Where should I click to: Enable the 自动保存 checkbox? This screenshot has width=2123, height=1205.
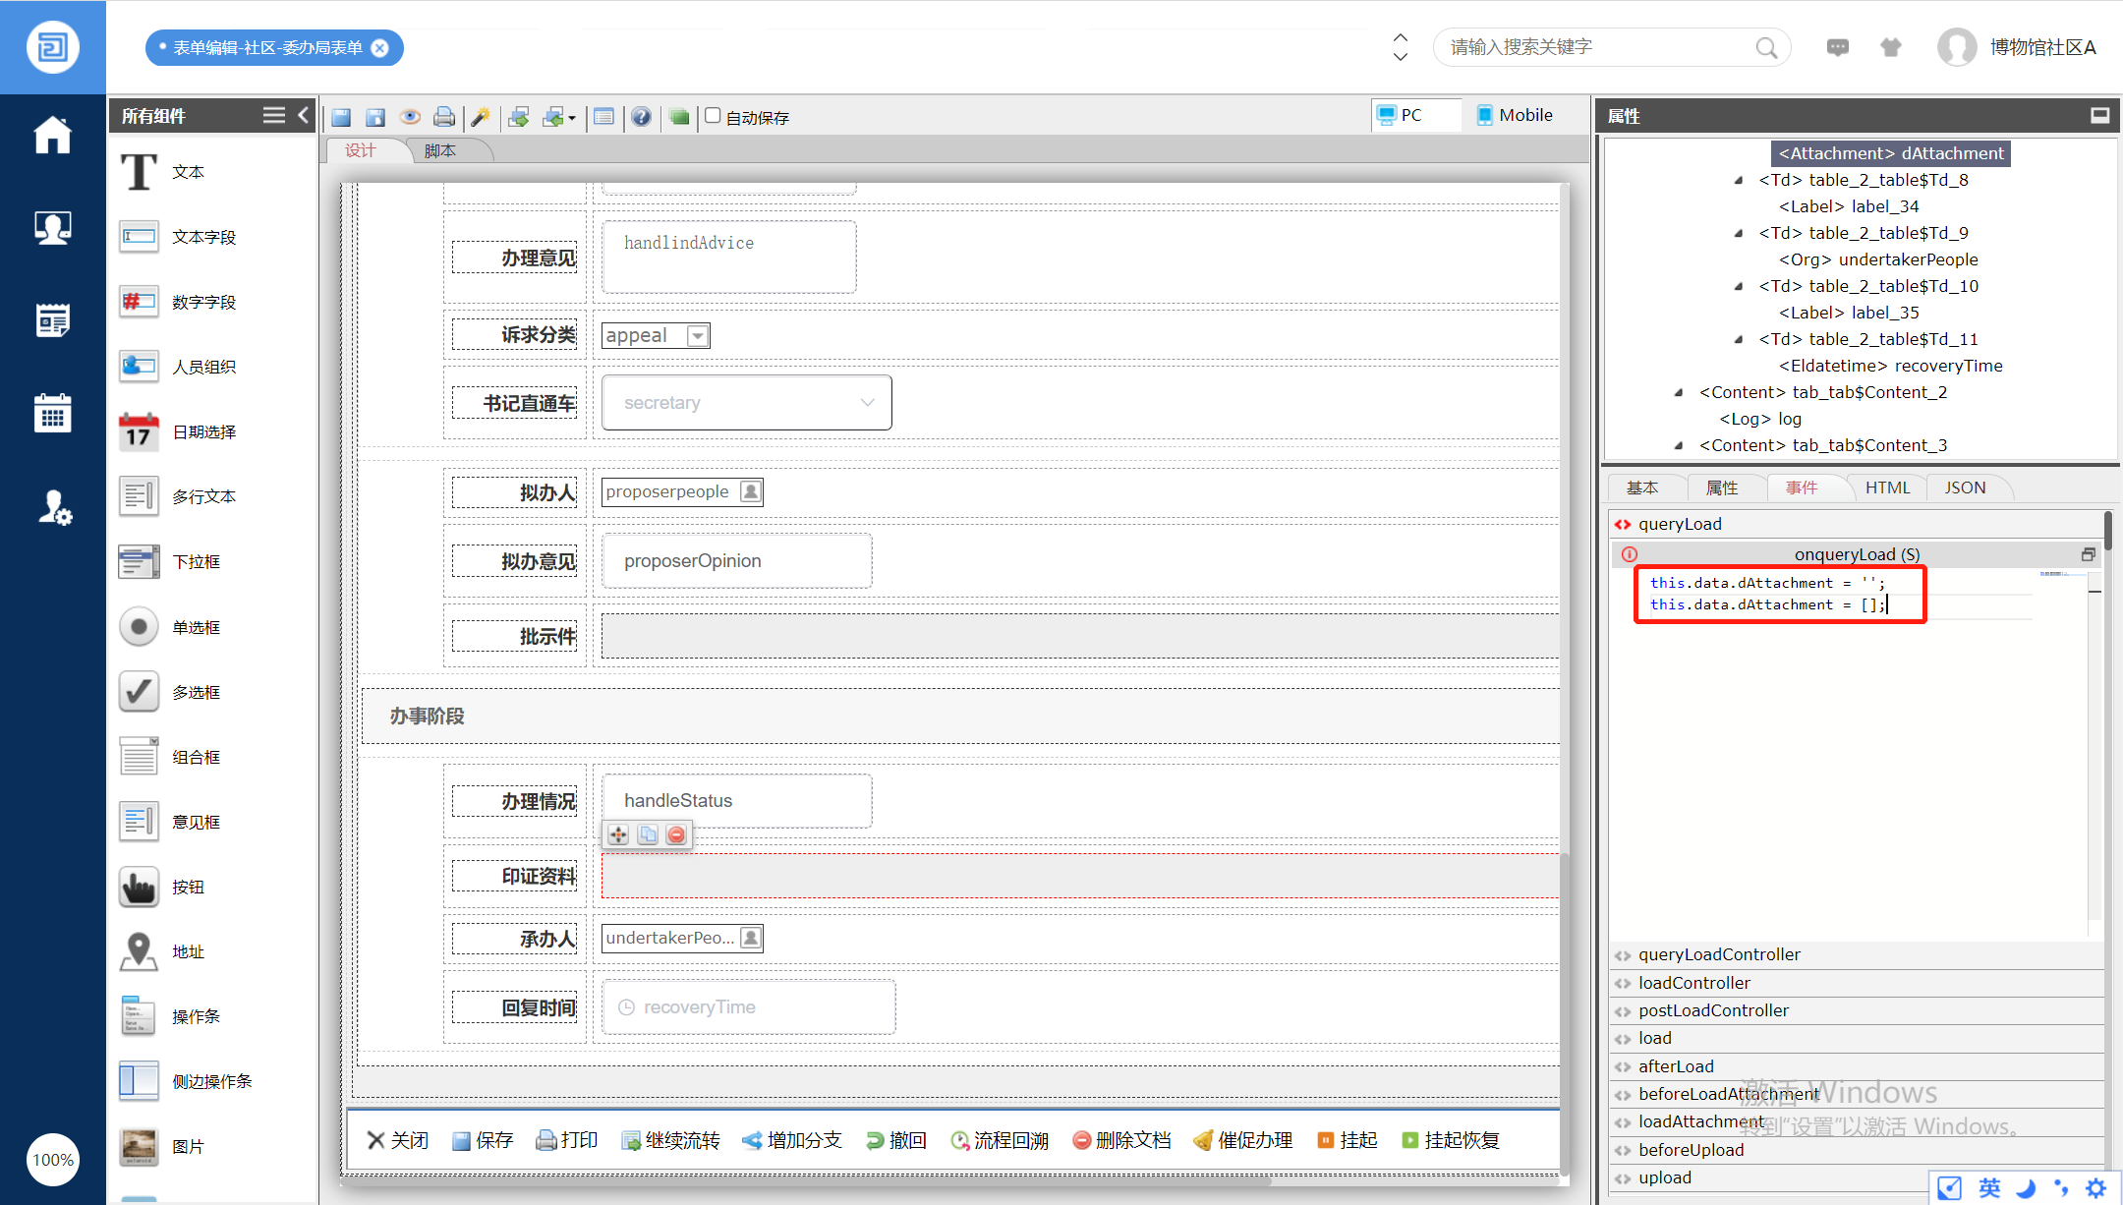tap(714, 116)
